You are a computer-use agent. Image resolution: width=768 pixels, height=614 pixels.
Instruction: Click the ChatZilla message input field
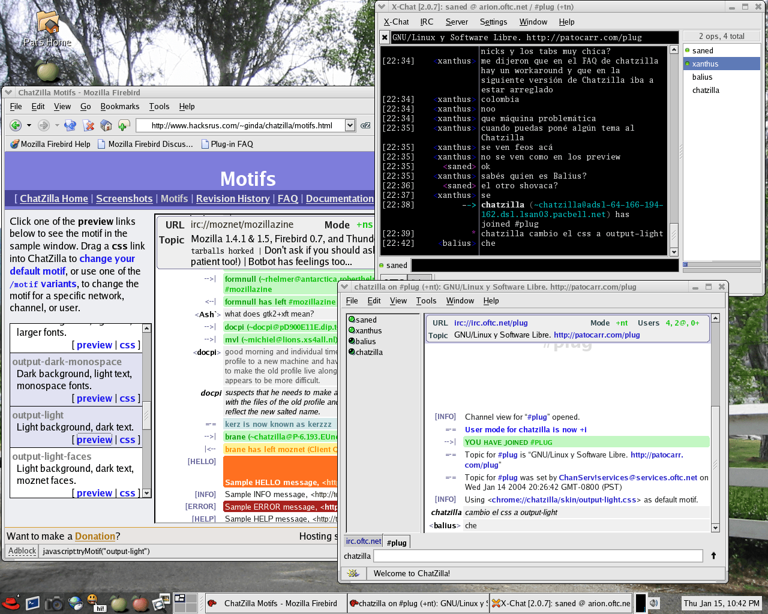pyautogui.click(x=538, y=556)
